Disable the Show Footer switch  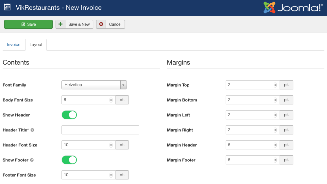tap(69, 160)
